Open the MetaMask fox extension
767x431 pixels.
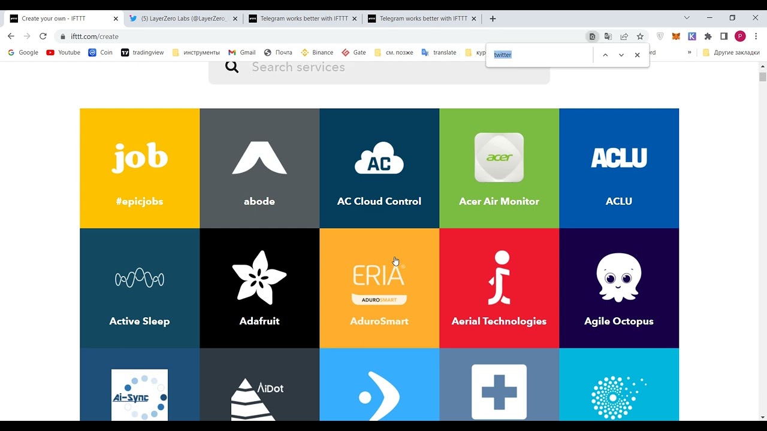pyautogui.click(x=676, y=37)
